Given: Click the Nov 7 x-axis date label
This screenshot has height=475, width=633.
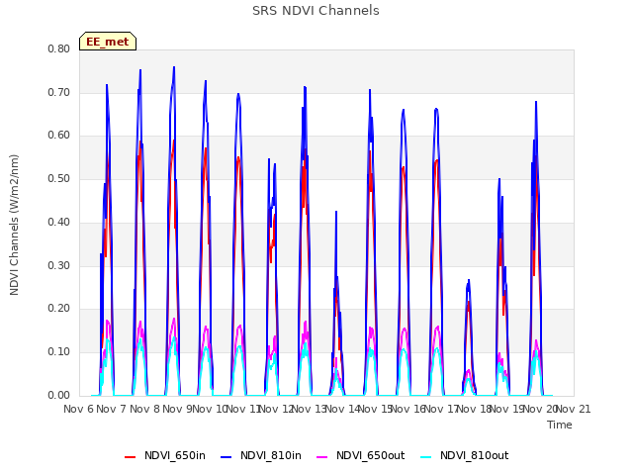Looking at the screenshot, I should pyautogui.click(x=112, y=409).
